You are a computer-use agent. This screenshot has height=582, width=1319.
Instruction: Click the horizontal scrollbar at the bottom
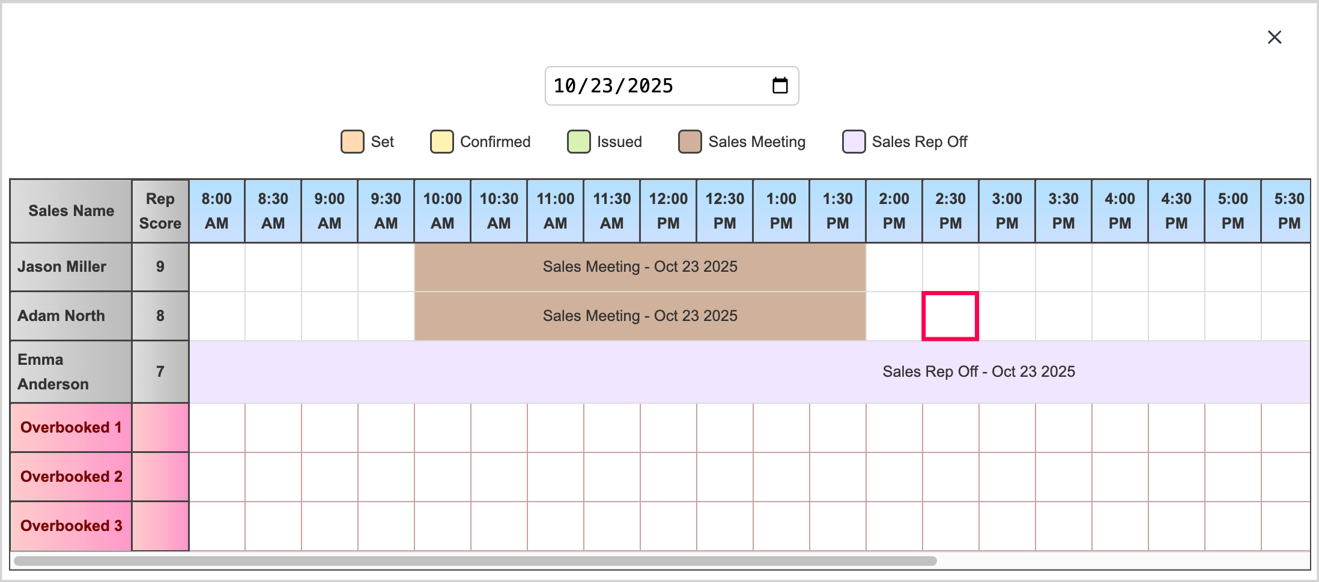point(475,561)
